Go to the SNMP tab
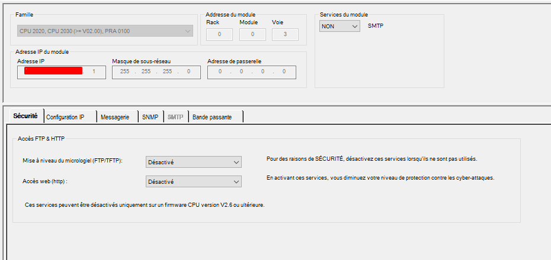The height and width of the screenshot is (260, 551). (x=150, y=117)
